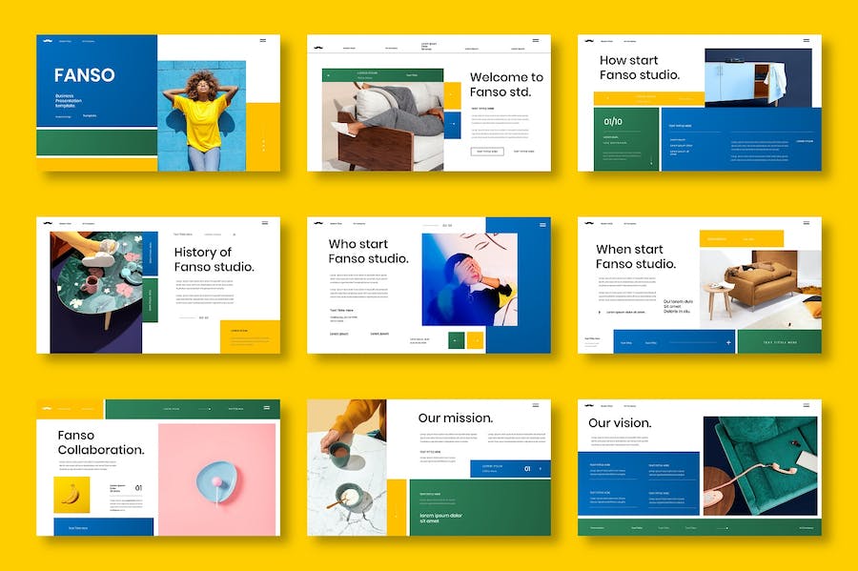The width and height of the screenshot is (858, 571).
Task: Open hamburger menu on Fanso Collaboration slide
Action: coord(267,407)
